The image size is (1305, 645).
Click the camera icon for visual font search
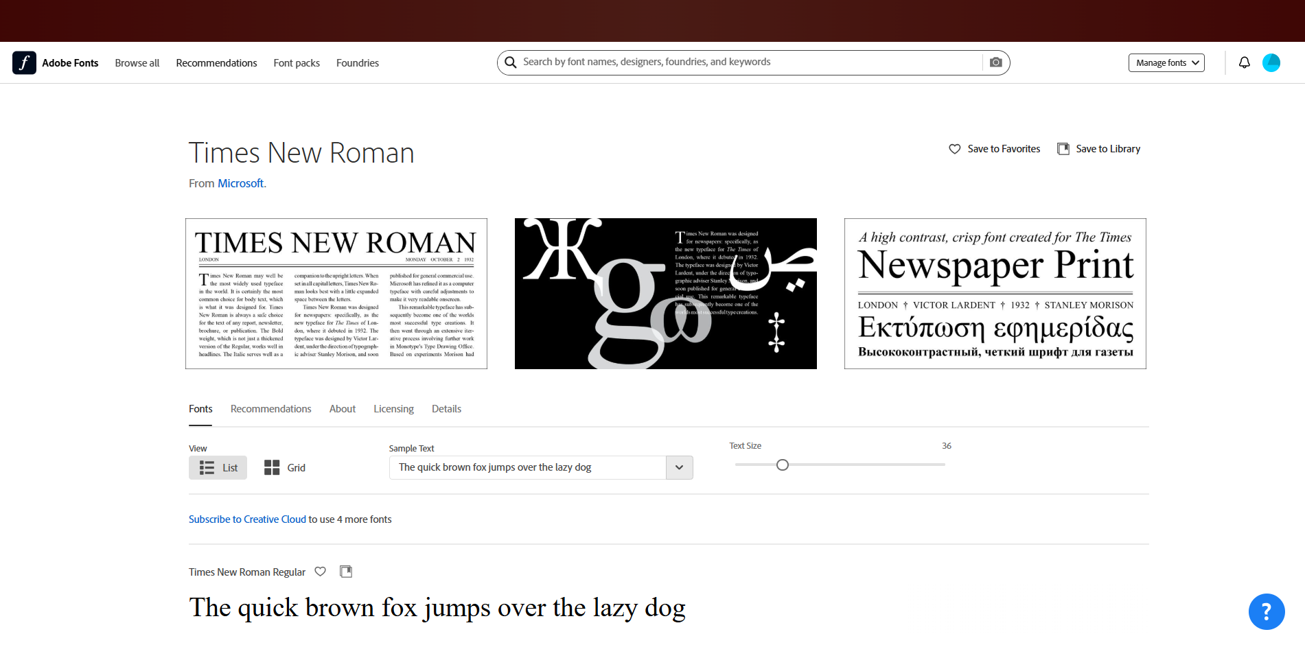click(x=995, y=62)
